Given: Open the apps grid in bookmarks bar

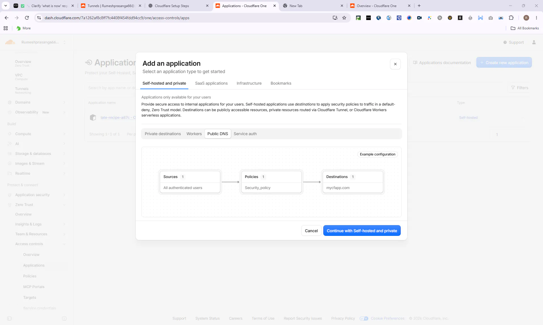Looking at the screenshot, I should 6,28.
